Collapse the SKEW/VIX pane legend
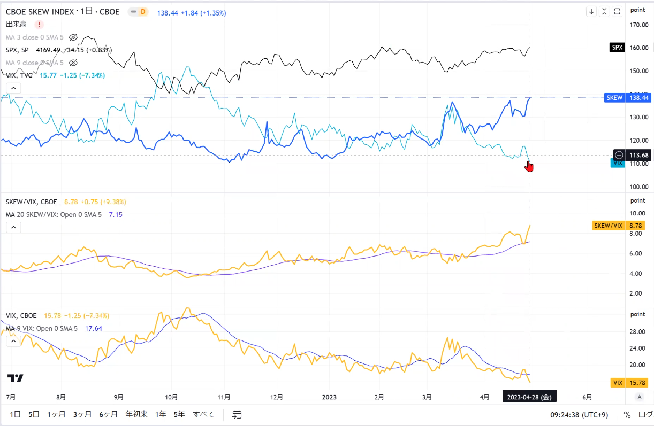This screenshot has height=426, width=654. (x=13, y=227)
